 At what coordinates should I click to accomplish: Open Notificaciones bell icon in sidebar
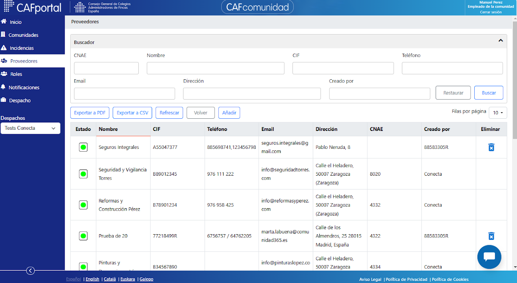tap(4, 87)
